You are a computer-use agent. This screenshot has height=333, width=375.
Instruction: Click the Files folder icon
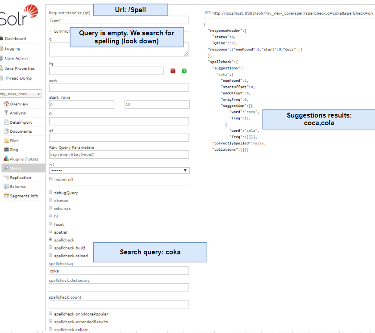click(x=6, y=140)
